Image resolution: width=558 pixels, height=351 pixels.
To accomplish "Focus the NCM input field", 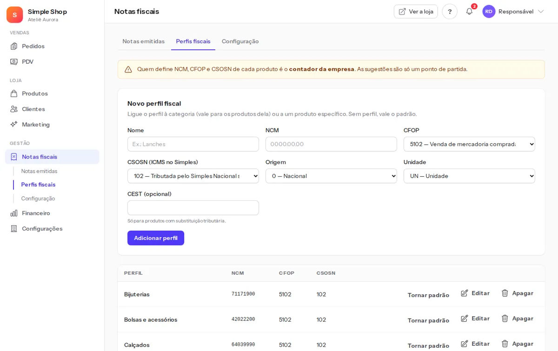I will point(331,144).
